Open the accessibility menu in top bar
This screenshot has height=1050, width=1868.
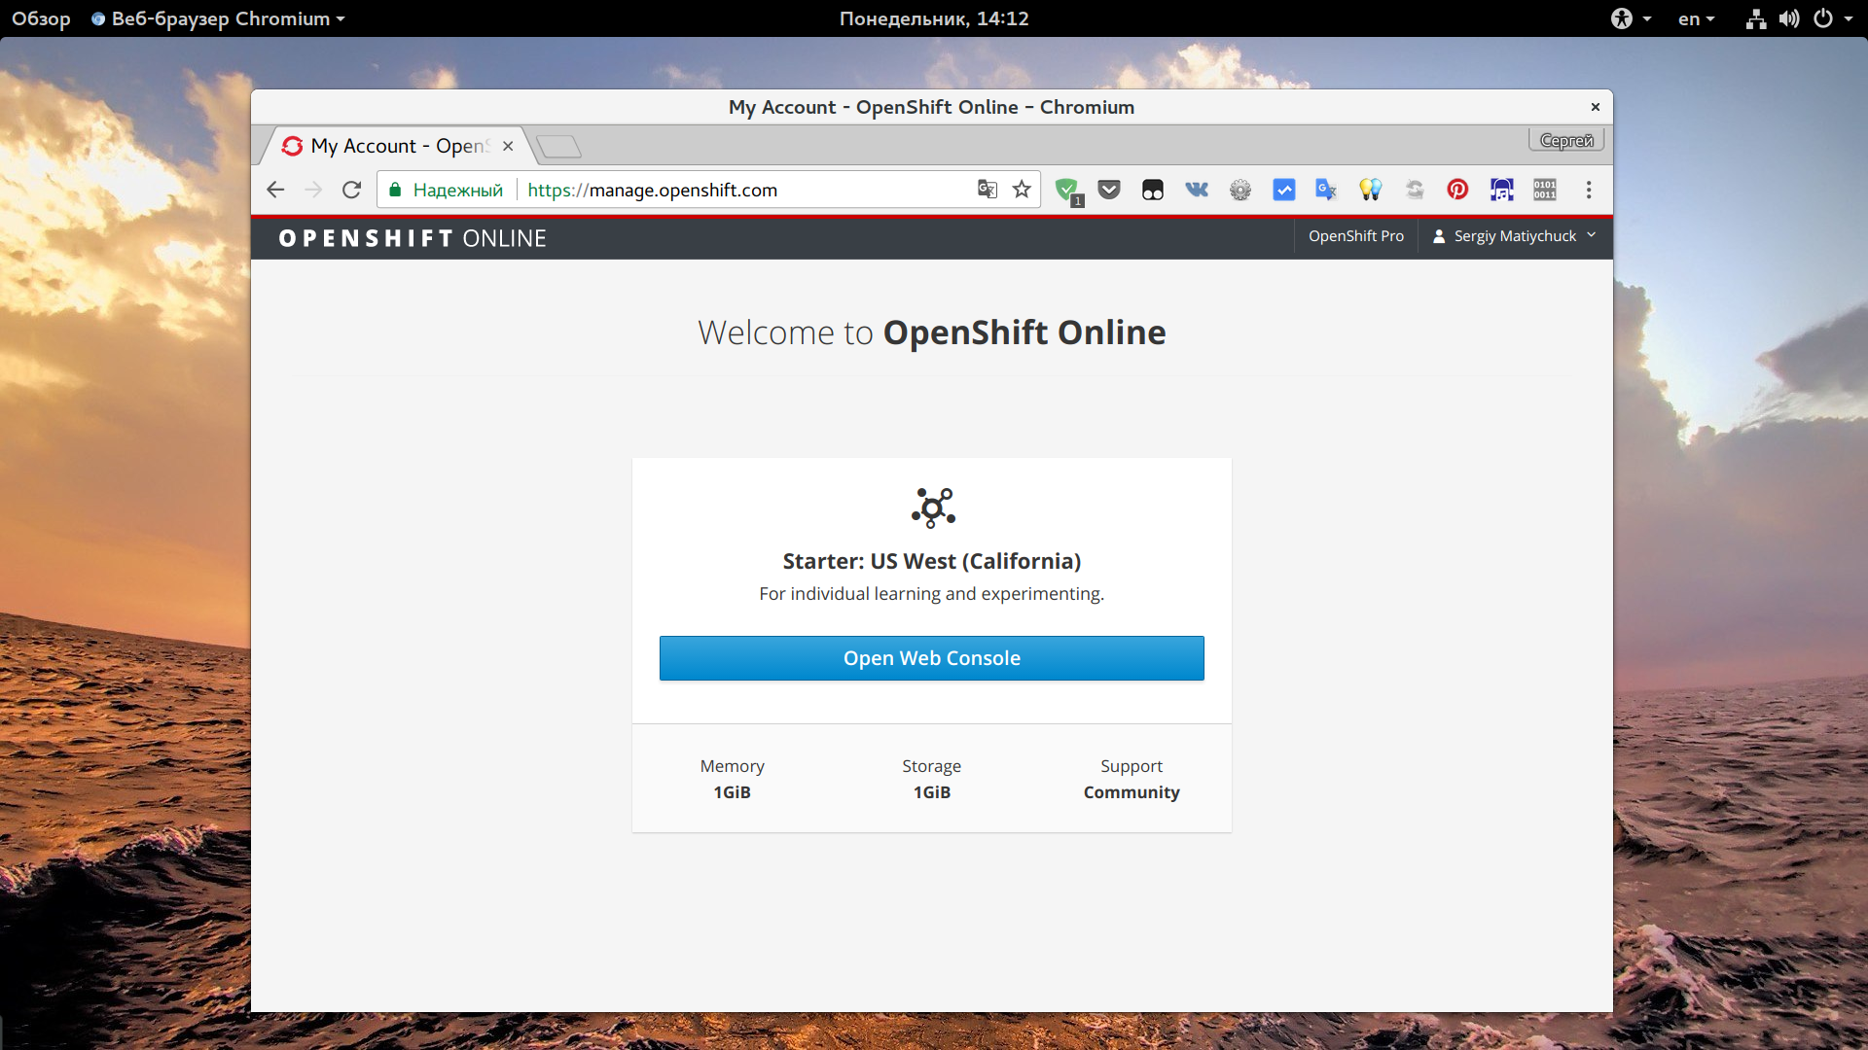(x=1630, y=18)
